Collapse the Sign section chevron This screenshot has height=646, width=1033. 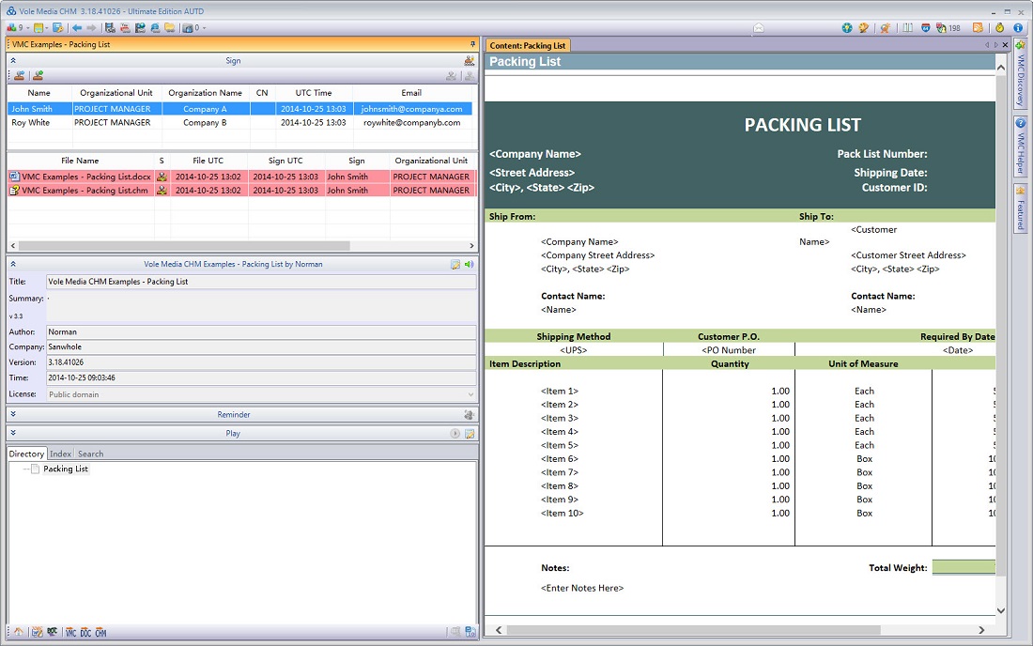[13, 61]
